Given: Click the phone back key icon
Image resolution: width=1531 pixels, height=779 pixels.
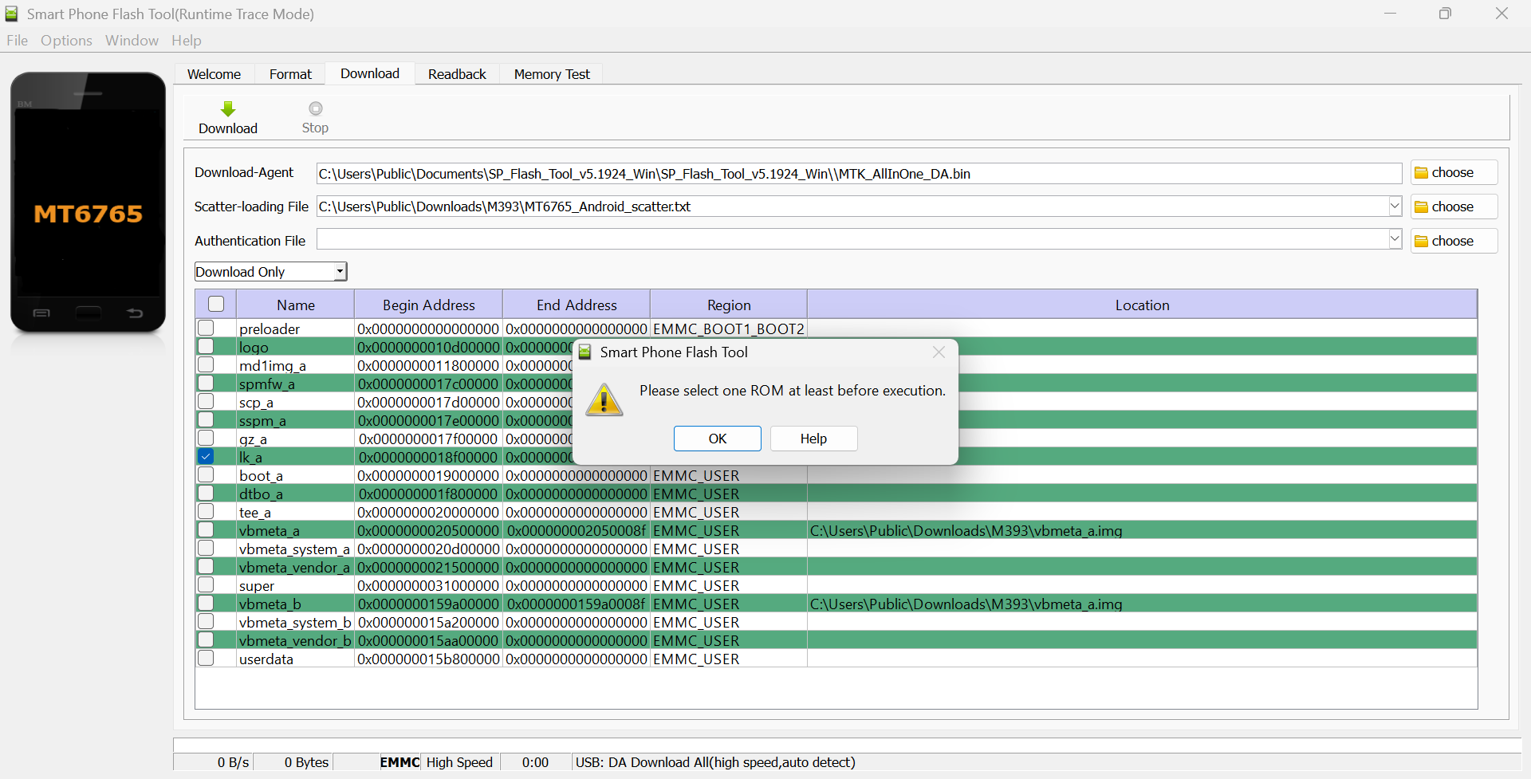Looking at the screenshot, I should pyautogui.click(x=135, y=313).
